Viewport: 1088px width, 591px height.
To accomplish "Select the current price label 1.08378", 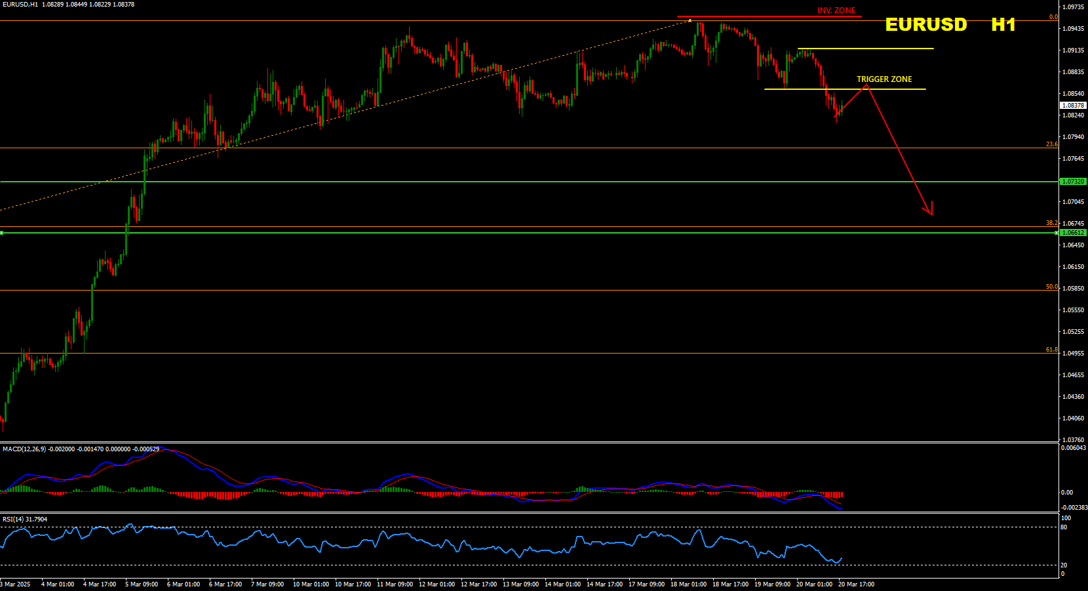I will [x=1072, y=106].
